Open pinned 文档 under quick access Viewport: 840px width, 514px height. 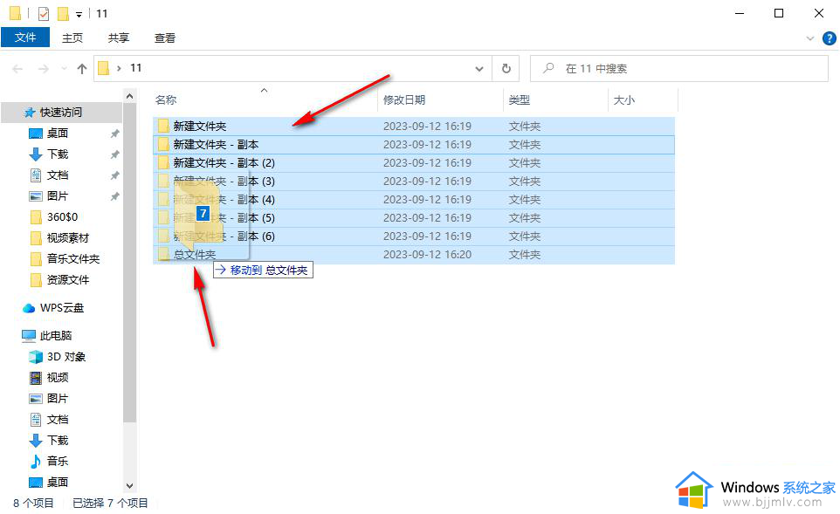(58, 175)
